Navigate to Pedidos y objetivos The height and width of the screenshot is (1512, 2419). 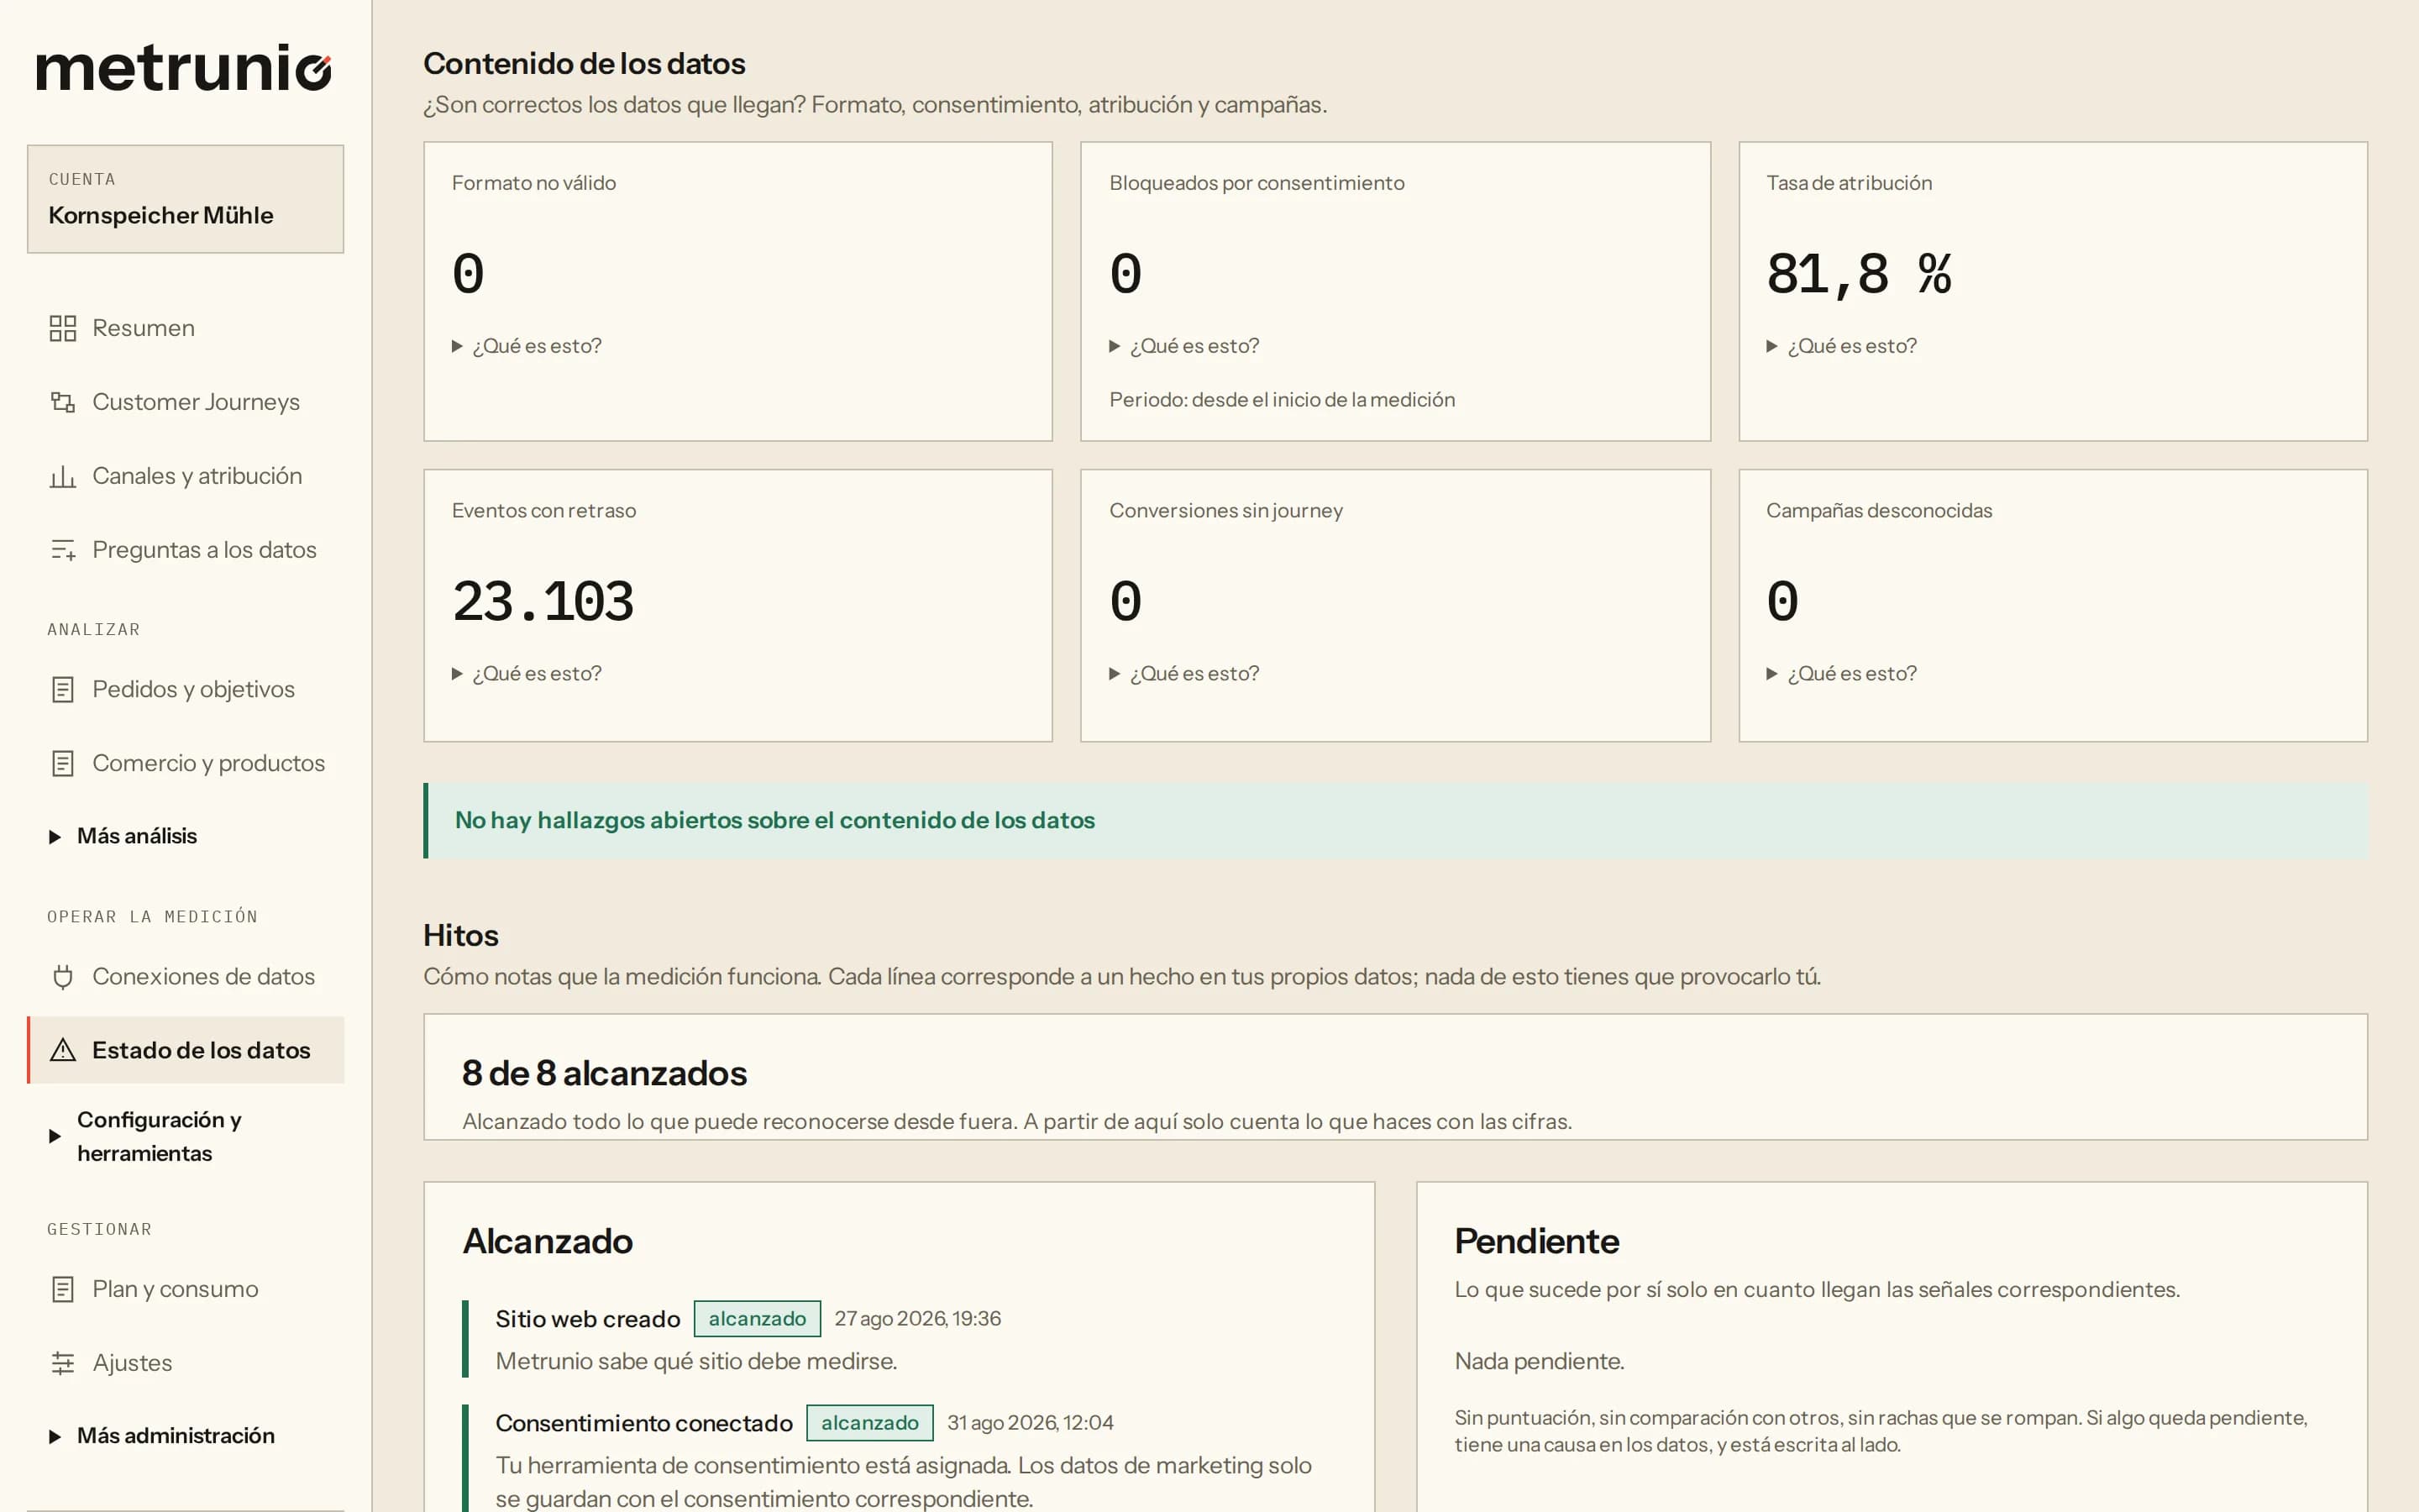[x=186, y=689]
